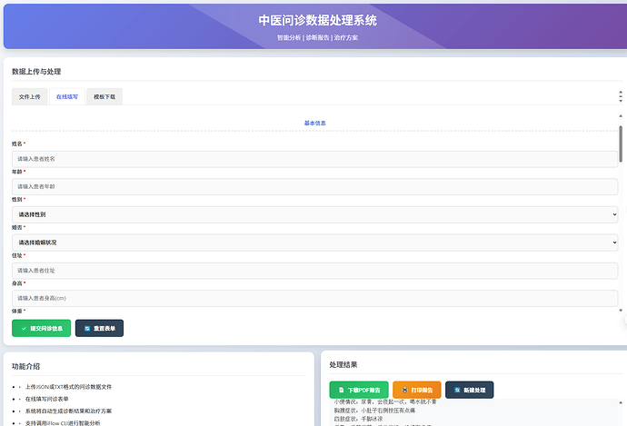Open the 性别 dropdown
This screenshot has width=627, height=426.
[314, 214]
